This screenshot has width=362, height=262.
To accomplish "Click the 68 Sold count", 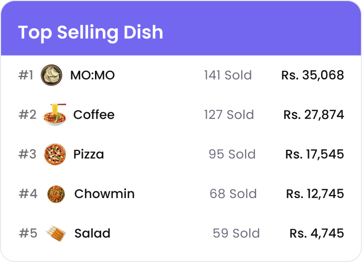I will tap(233, 194).
